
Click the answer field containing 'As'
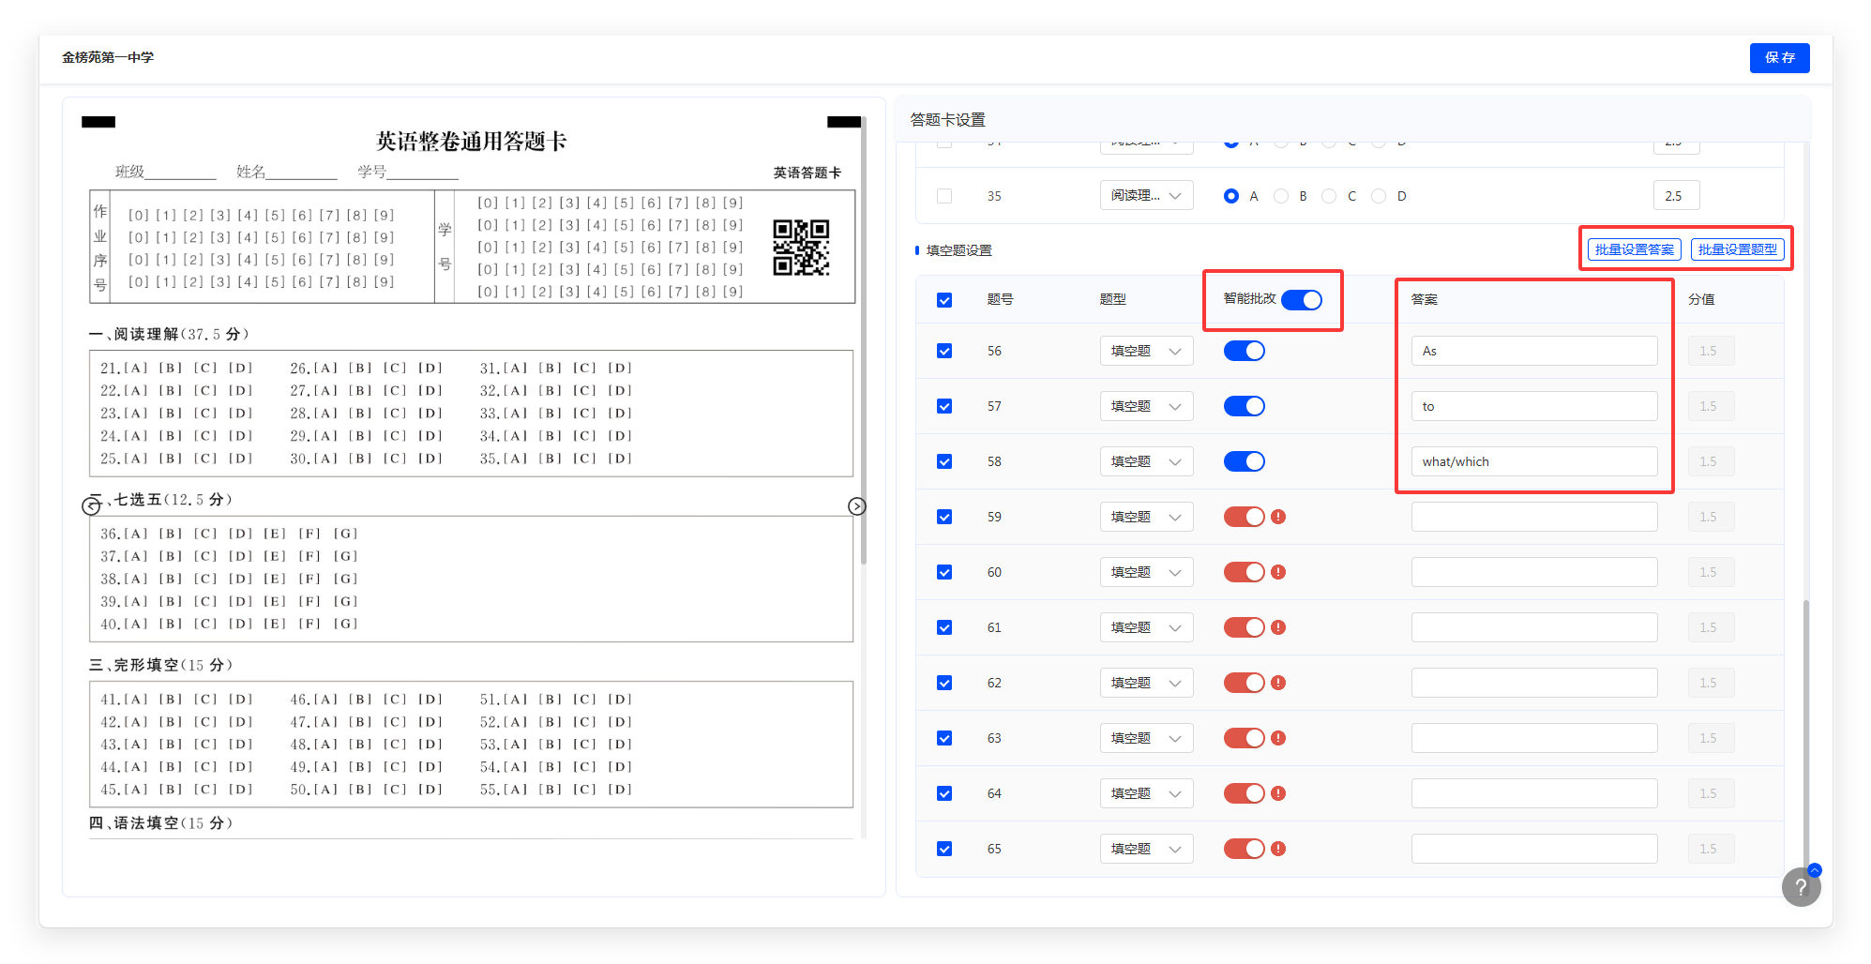click(x=1534, y=351)
